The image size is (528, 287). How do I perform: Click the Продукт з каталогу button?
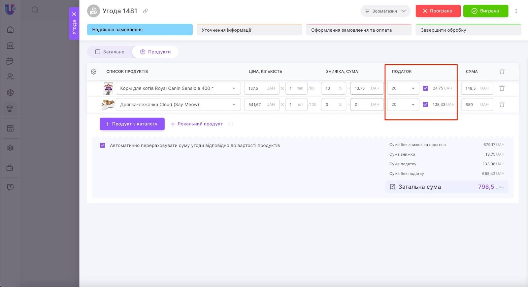pos(132,124)
